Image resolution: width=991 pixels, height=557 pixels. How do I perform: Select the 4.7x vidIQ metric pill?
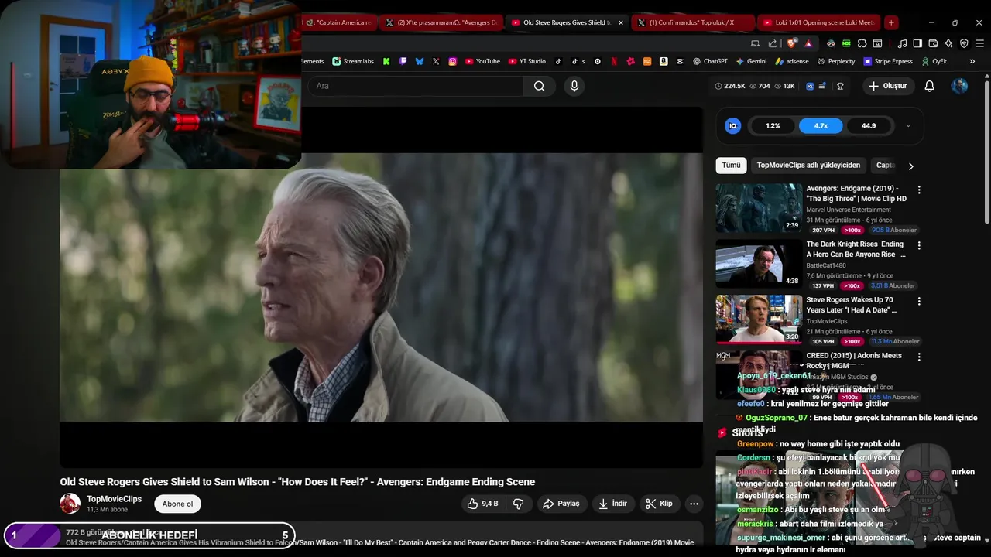pos(821,125)
